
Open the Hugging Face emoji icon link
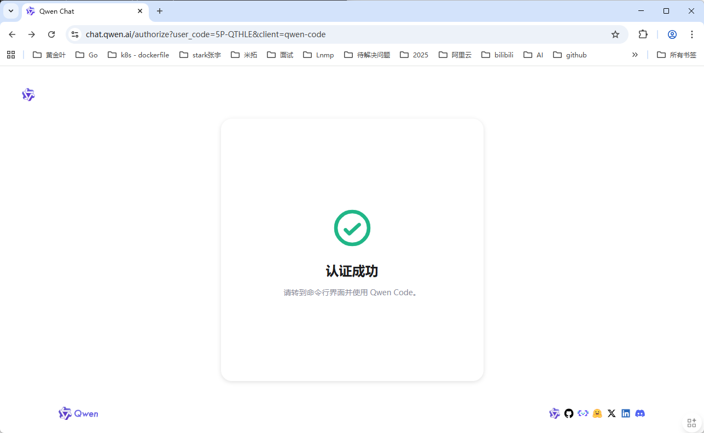pos(597,413)
